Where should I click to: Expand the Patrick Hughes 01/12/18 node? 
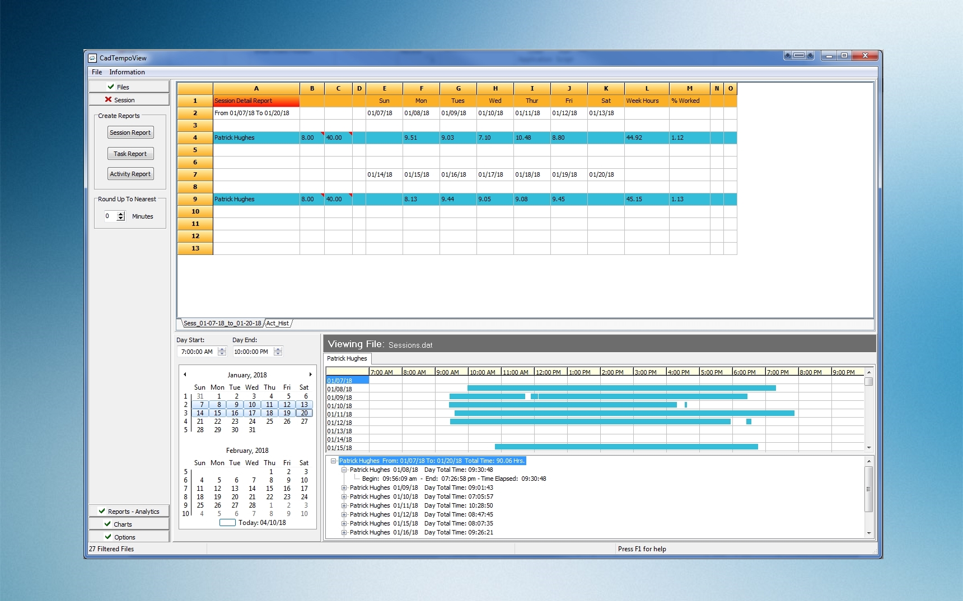[344, 515]
